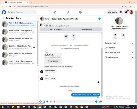The height and width of the screenshot is (109, 137).
Task: Bookmark this page with star icon
Action: click(125, 7)
